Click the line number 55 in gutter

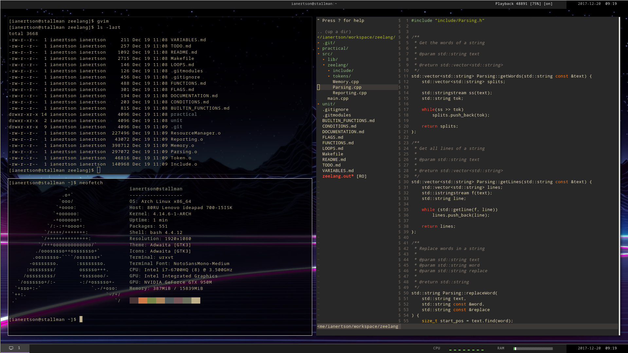click(x=406, y=321)
